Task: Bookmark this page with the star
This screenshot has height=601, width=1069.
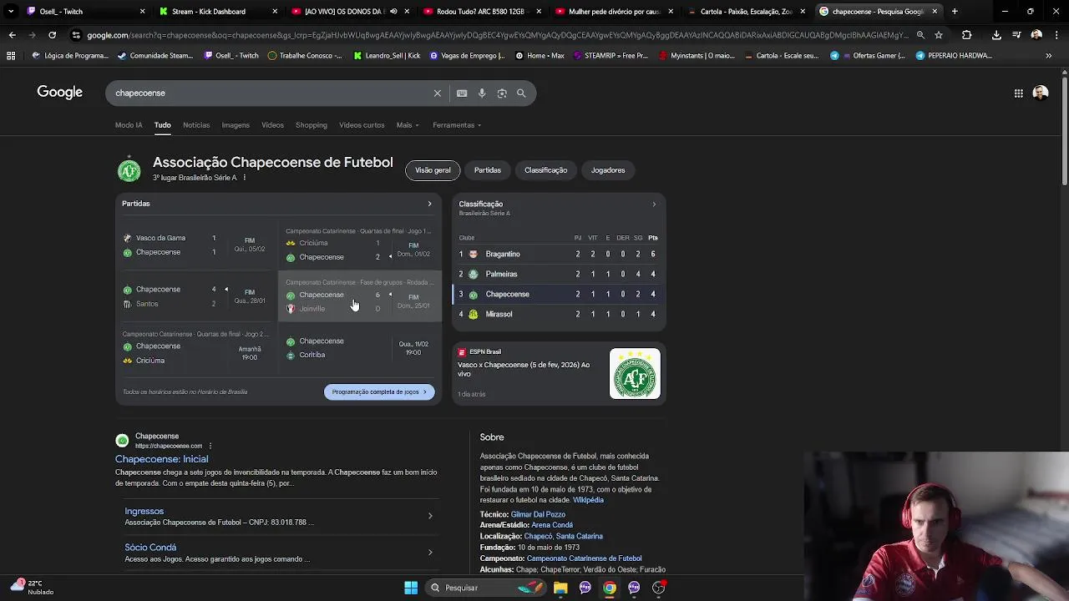Action: [x=939, y=35]
